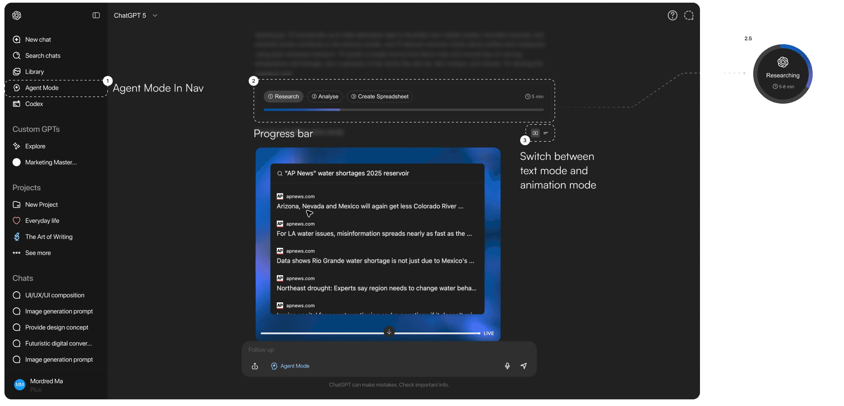This screenshot has height=406, width=844.
Task: Click the agent playback timeline scrubber
Action: pos(370,334)
